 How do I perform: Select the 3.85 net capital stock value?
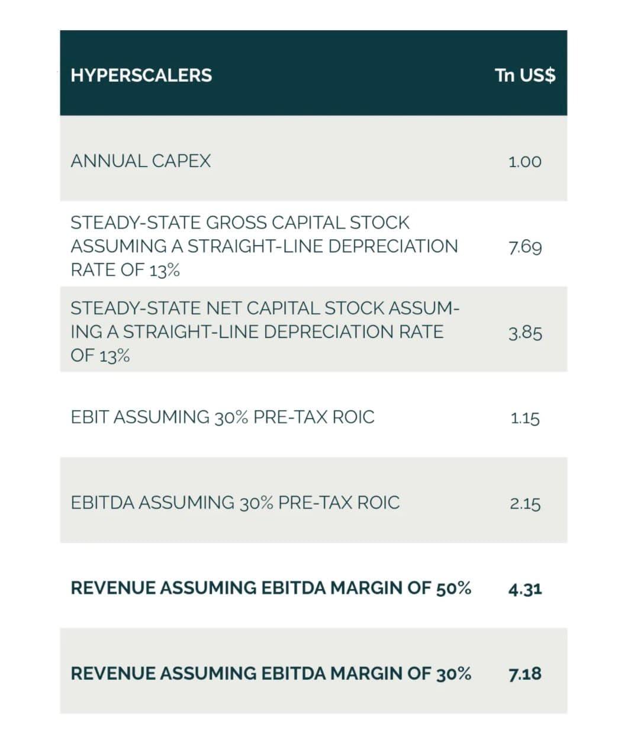click(x=525, y=333)
